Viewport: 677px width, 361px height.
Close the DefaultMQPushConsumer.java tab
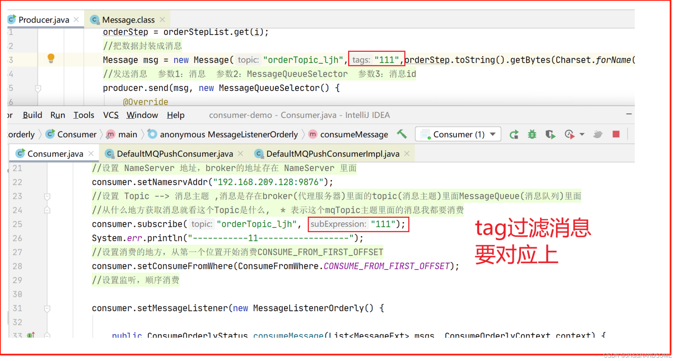pos(240,153)
